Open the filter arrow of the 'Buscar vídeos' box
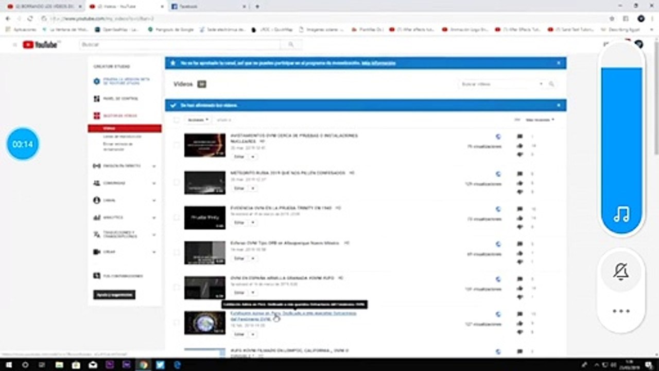Image resolution: width=659 pixels, height=371 pixels. click(541, 84)
